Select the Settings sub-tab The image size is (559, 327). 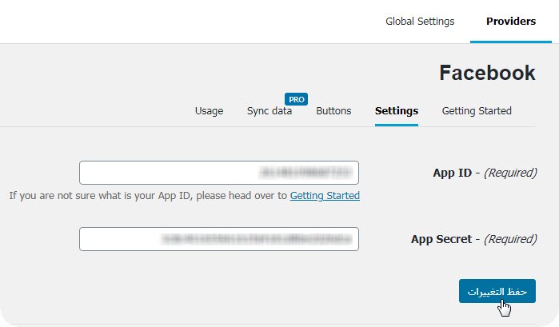(x=397, y=111)
